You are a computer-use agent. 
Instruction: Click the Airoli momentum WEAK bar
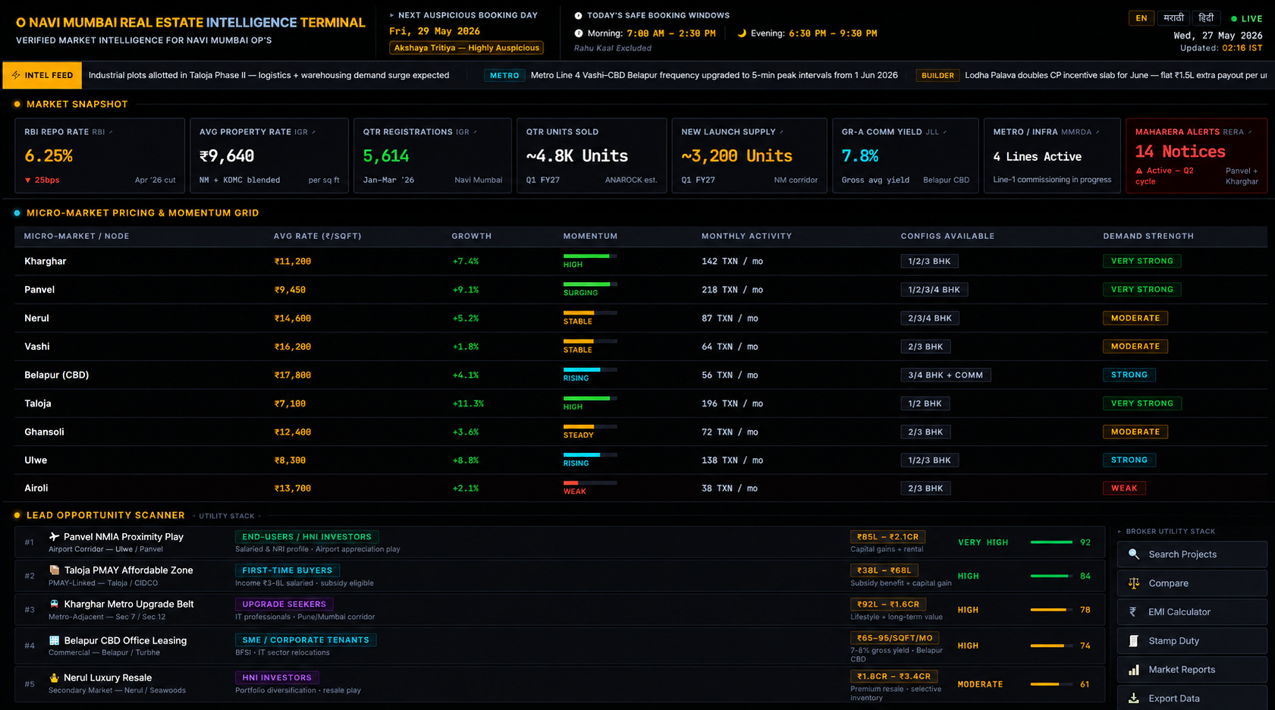pos(590,483)
